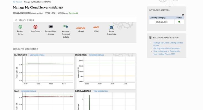
Task: Click the LOAD AVERAGE chart title
Action: [83, 91]
